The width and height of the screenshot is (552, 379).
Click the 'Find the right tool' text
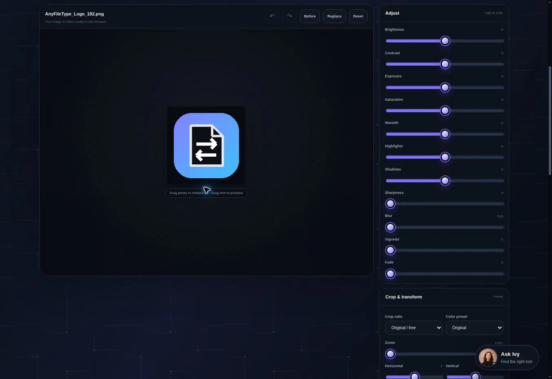pos(517,362)
